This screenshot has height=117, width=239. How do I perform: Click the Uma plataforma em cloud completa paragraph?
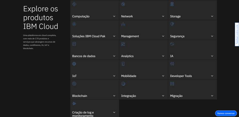tap(40, 42)
